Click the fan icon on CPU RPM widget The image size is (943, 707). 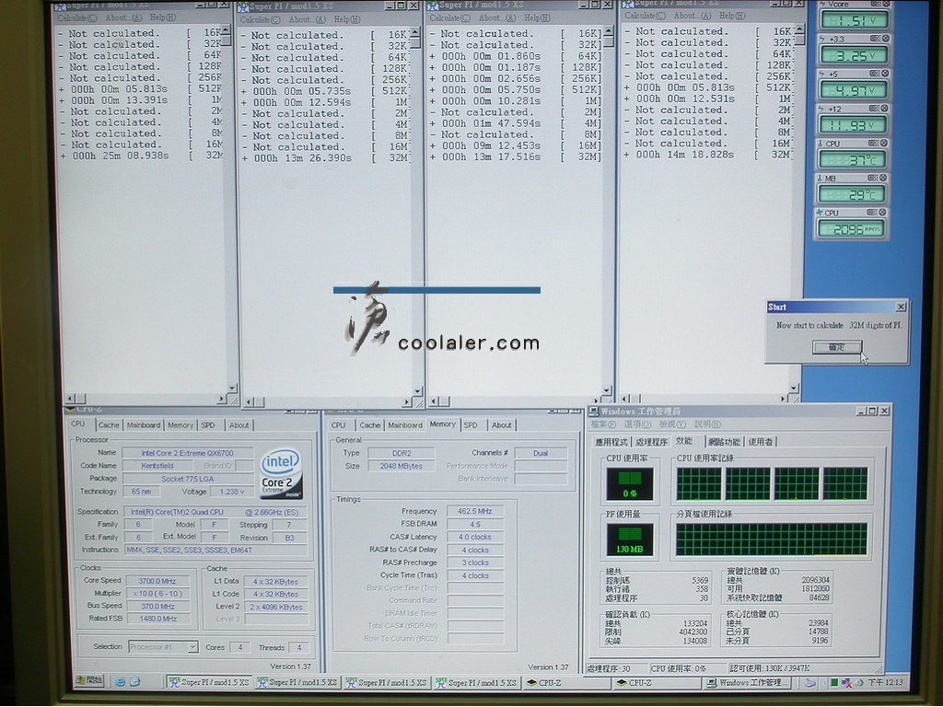[x=820, y=213]
